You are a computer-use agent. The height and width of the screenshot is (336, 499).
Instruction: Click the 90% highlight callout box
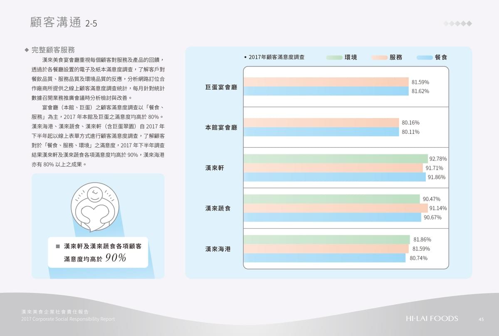coord(98,252)
